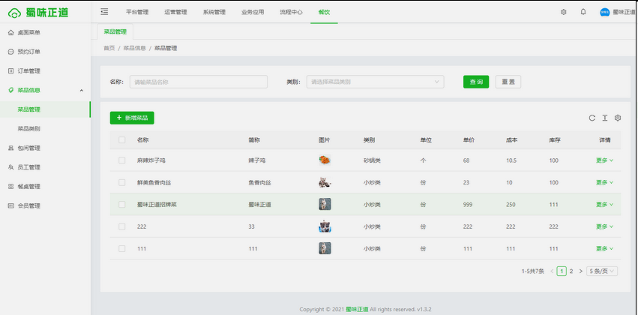Click the thumbnail in the 111 row

pyautogui.click(x=325, y=248)
